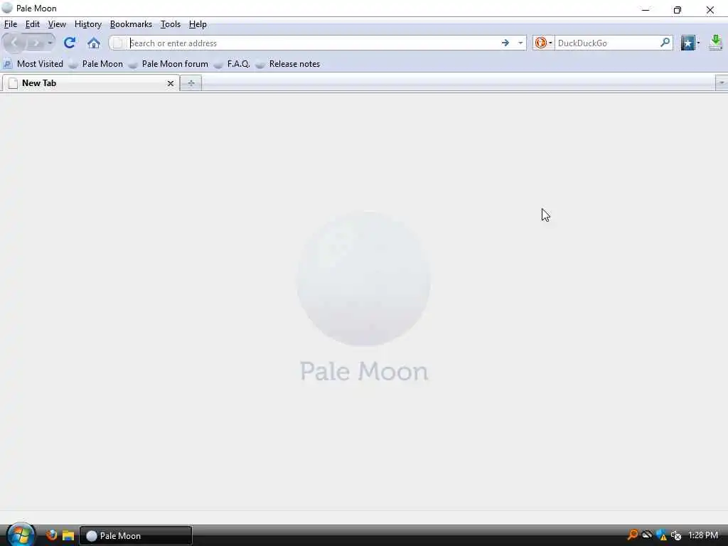Screen dimensions: 728x546
Task: Open the Most Visited bookmarks folder
Action: point(33,64)
